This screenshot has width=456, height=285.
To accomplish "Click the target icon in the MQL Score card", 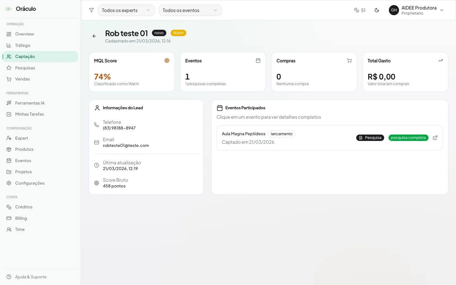I will 167,60.
